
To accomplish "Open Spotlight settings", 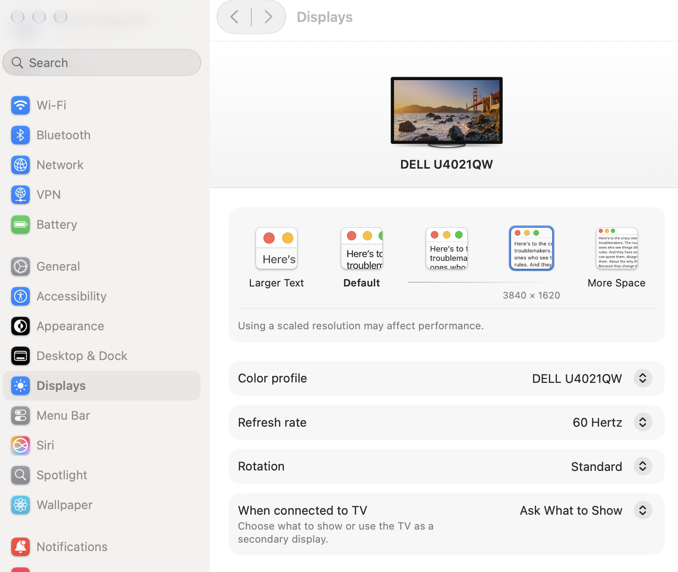I will click(102, 475).
